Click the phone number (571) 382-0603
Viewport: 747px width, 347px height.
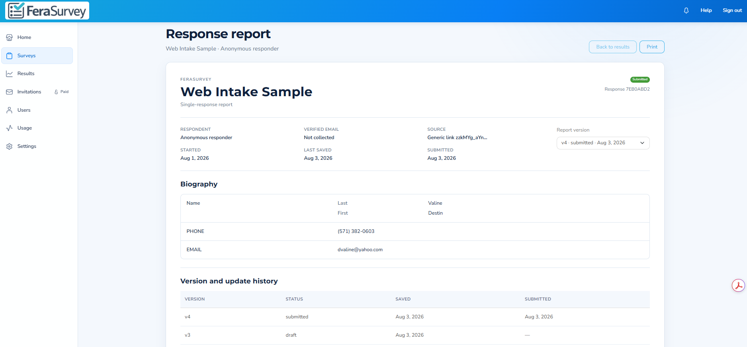point(356,231)
